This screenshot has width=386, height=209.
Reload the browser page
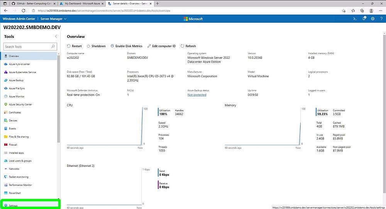(24, 10)
